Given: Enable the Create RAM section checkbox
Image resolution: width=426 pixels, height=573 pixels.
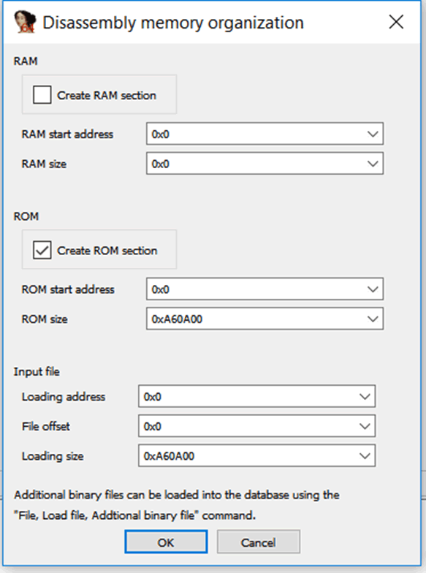Looking at the screenshot, I should tap(42, 95).
